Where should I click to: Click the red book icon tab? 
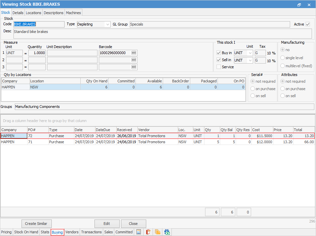148,232
